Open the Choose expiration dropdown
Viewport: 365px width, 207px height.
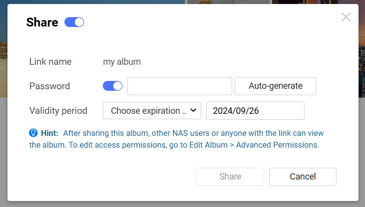coord(152,111)
